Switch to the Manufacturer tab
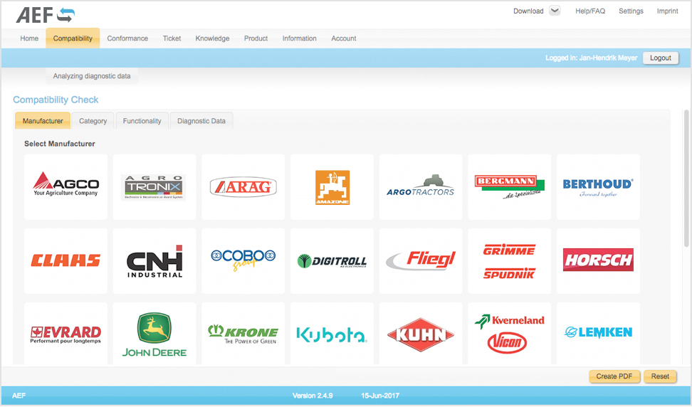Viewport: 692px width, 407px height. pyautogui.click(x=43, y=121)
